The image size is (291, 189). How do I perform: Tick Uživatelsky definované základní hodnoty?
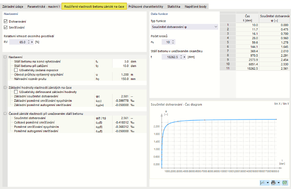[x=16, y=92]
